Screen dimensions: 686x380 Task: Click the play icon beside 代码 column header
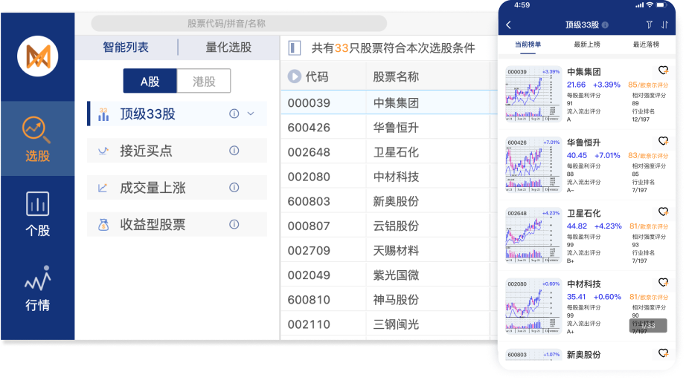tap(294, 76)
